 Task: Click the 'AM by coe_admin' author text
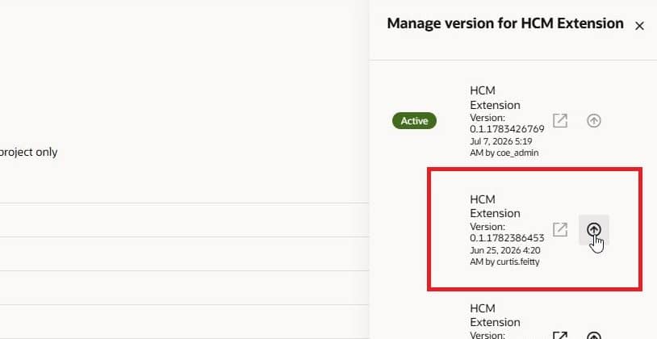pyautogui.click(x=504, y=153)
